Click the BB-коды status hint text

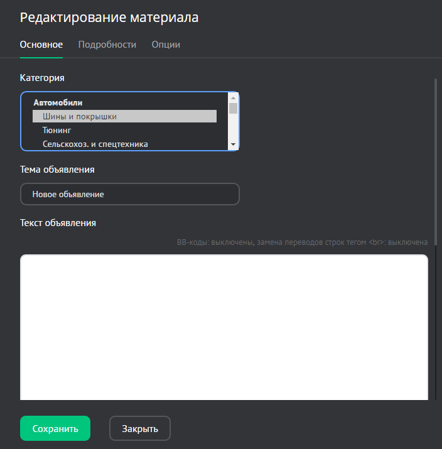pos(302,242)
